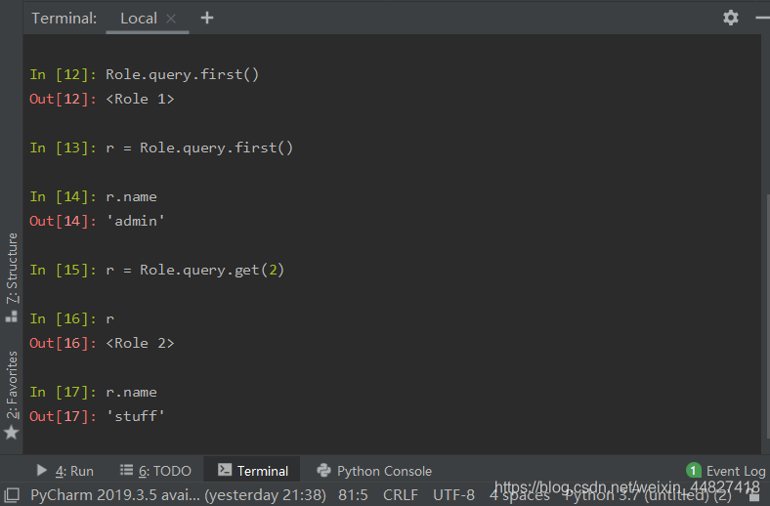
Task: Switch to the Terminal tool window tab
Action: [x=252, y=471]
